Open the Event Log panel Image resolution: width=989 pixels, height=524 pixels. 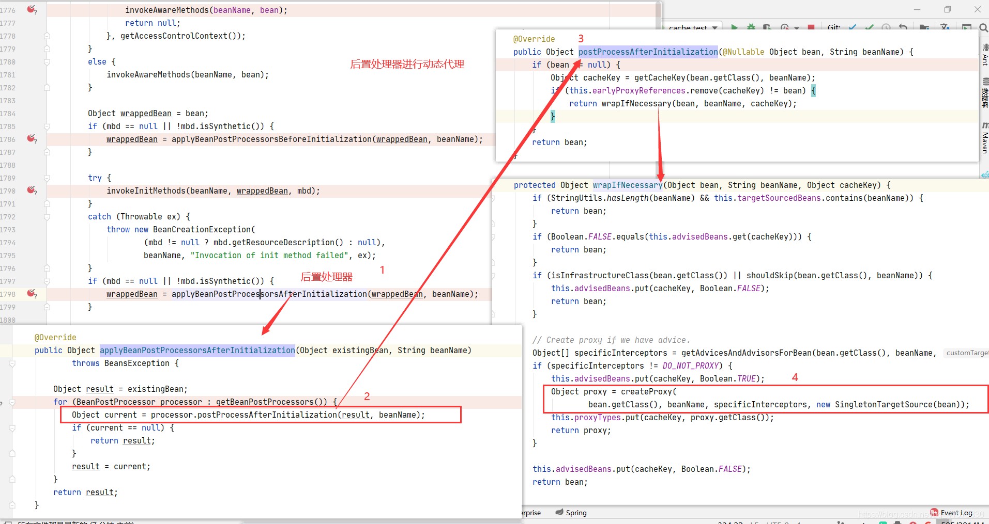pyautogui.click(x=951, y=513)
